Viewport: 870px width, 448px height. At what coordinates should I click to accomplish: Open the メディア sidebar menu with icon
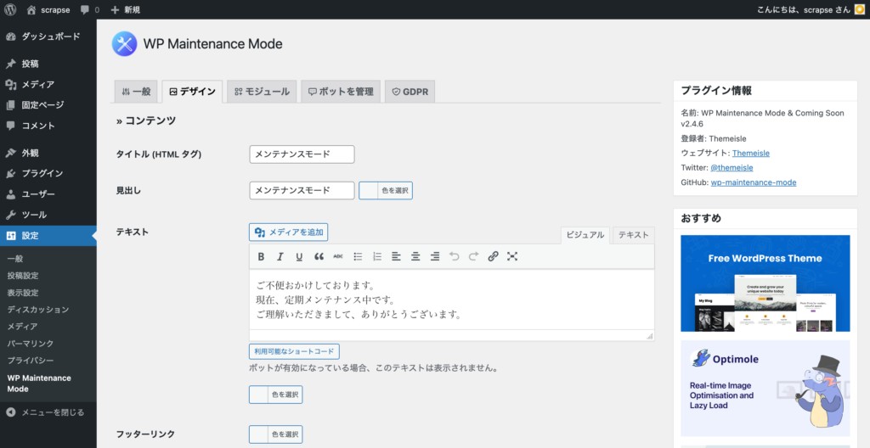pos(48,84)
